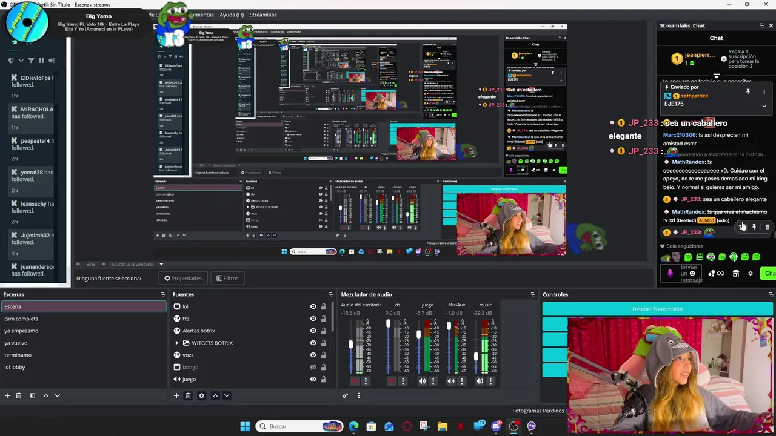The height and width of the screenshot is (436, 776).
Task: Adjust music volume slider
Action: point(477,357)
